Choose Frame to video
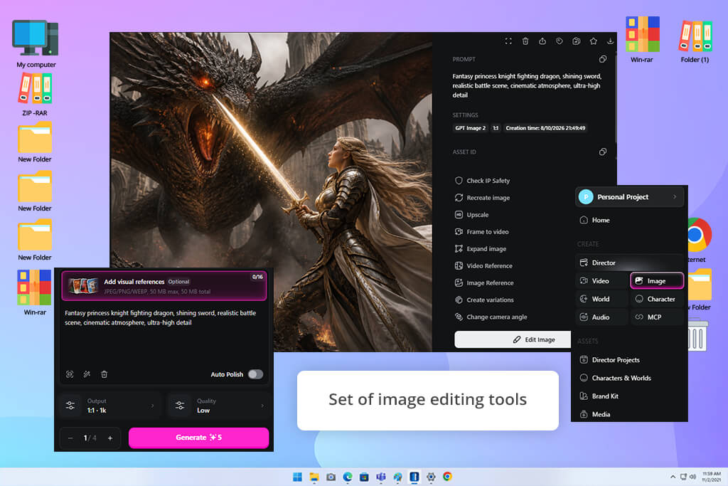Viewport: 728px width, 486px height. (x=481, y=232)
